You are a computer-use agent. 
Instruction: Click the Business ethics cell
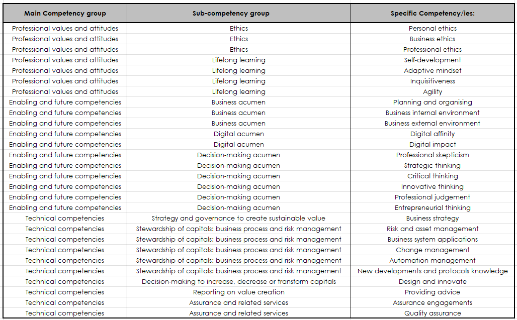click(x=433, y=39)
